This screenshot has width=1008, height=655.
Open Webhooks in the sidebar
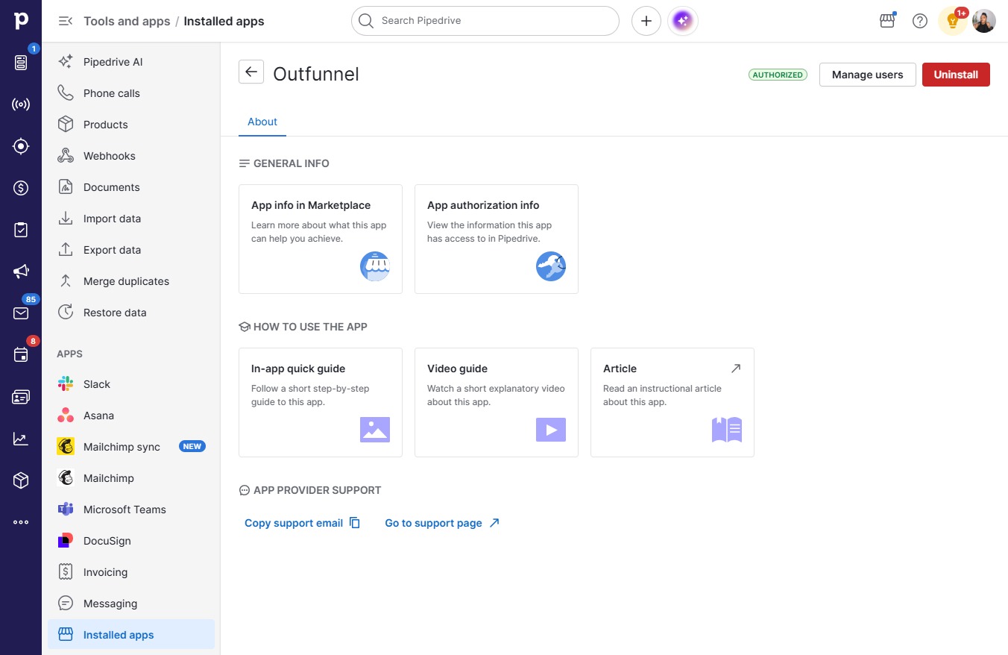pos(131,156)
